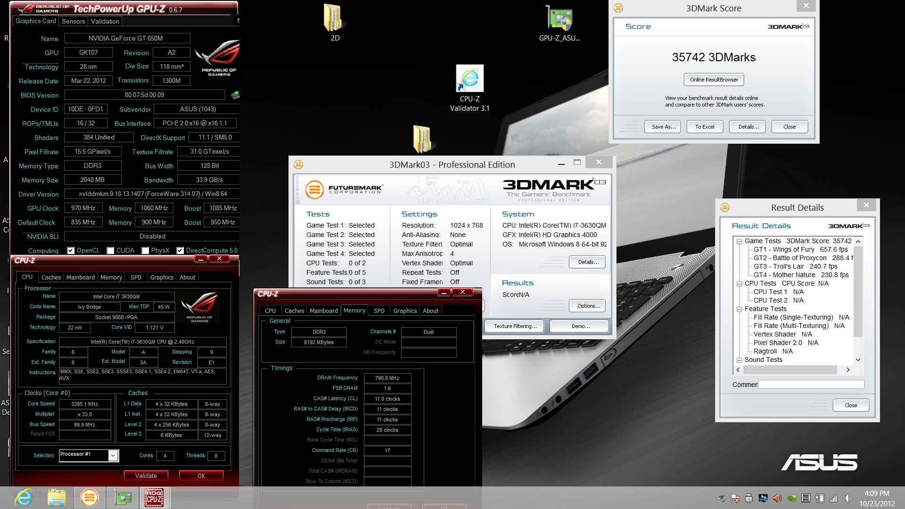Viewport: 905px width, 509px height.
Task: Open the Action Center flag tray icon
Action: pos(735,498)
